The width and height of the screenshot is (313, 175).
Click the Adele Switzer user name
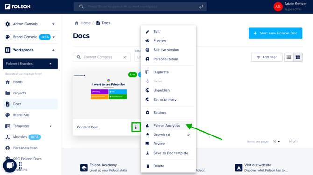pos(295,4)
